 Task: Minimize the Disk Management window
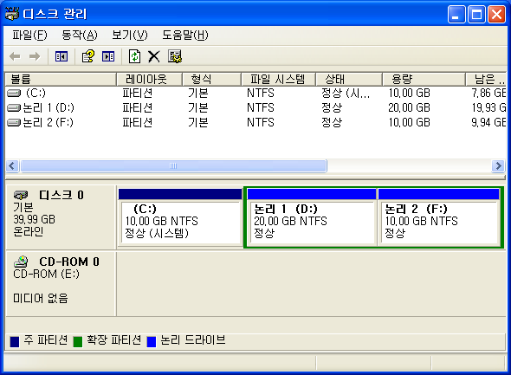(x=456, y=15)
